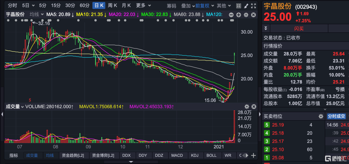Open the multi-chart grid layout icon

(238, 5)
